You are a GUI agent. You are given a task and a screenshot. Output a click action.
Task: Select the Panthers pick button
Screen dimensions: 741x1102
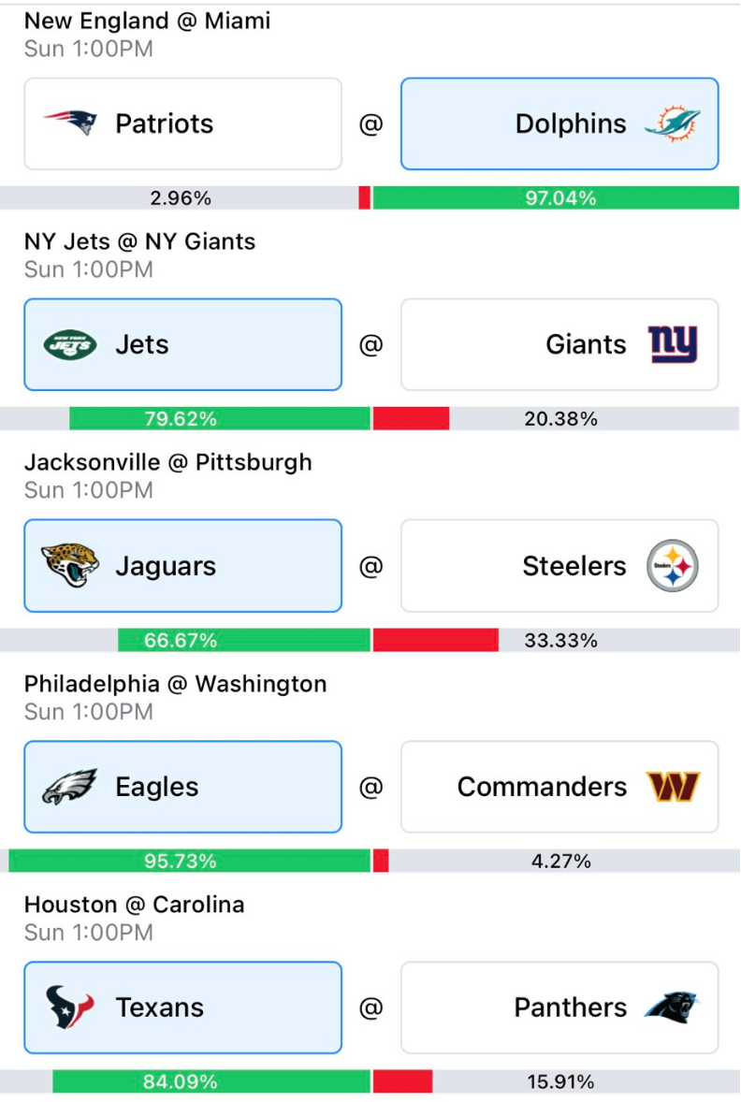click(x=559, y=1008)
